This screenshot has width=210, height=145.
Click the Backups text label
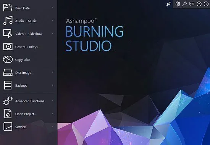(x=21, y=86)
